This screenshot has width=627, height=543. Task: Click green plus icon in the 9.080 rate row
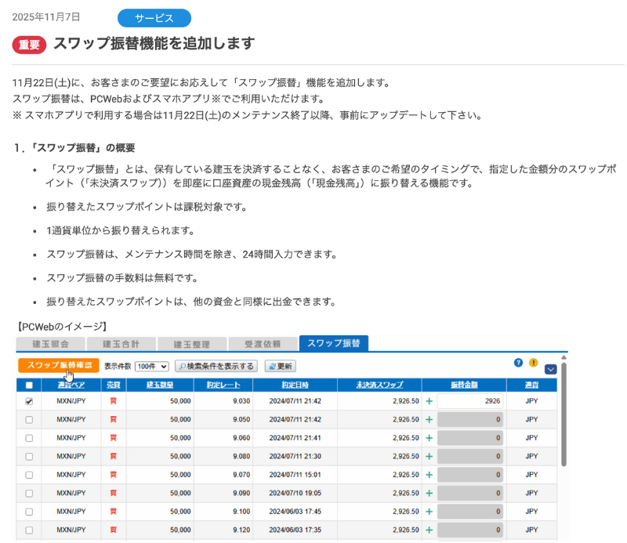click(x=429, y=456)
